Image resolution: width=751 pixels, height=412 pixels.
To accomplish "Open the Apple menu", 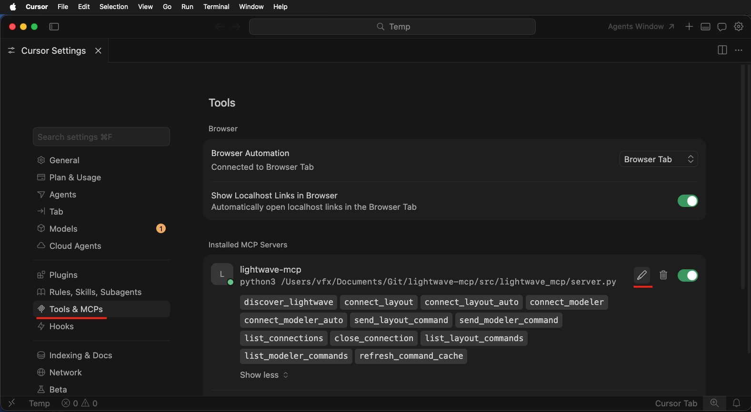I will 13,7.
